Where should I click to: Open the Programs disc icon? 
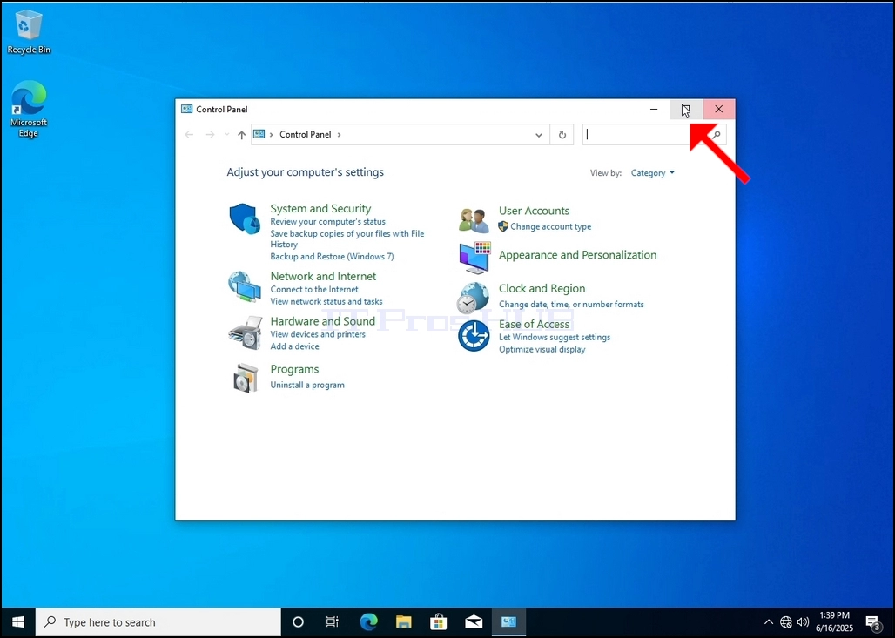245,378
